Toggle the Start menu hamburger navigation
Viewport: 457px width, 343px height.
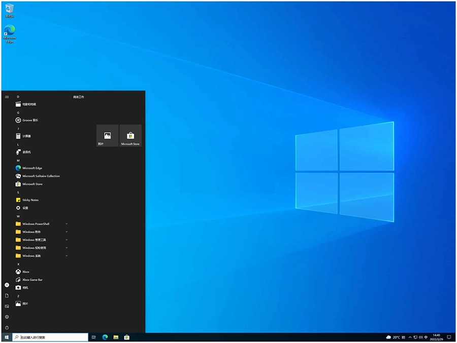(7, 97)
